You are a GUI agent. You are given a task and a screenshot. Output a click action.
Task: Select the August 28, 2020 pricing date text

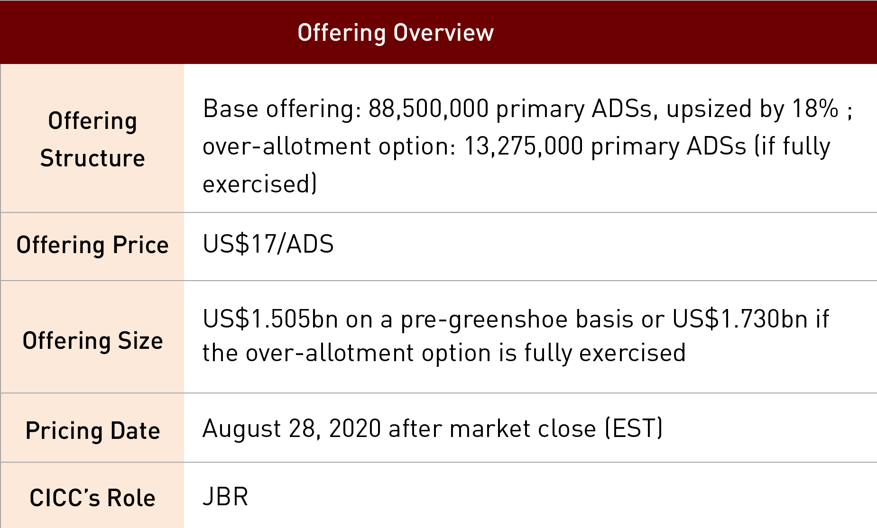[292, 428]
